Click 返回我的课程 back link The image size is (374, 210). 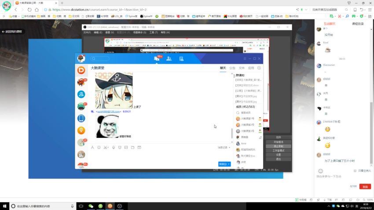click(x=12, y=32)
